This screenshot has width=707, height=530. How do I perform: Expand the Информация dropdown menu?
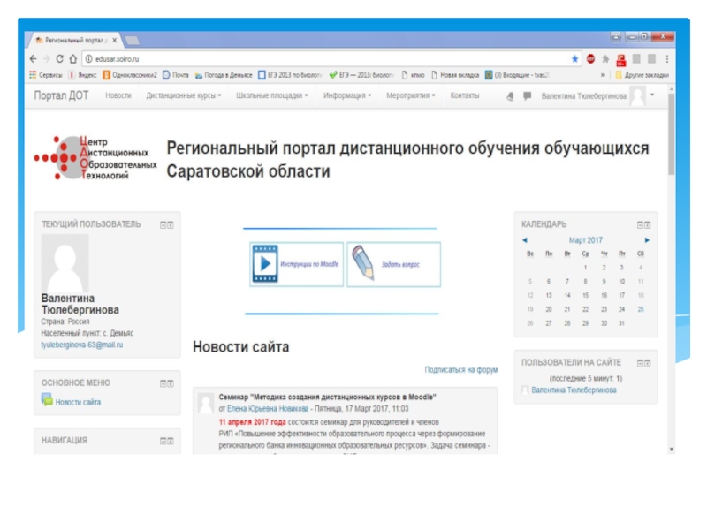pos(347,95)
